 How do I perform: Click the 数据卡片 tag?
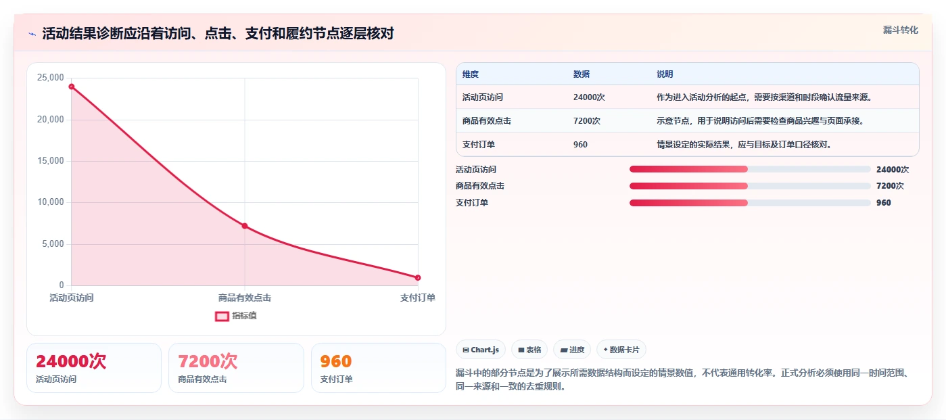coord(621,350)
